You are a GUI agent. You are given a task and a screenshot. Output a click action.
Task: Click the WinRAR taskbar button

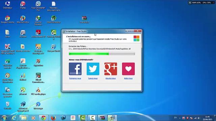click(x=102, y=118)
